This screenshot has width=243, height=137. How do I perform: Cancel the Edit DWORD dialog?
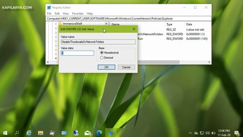click(x=126, y=67)
